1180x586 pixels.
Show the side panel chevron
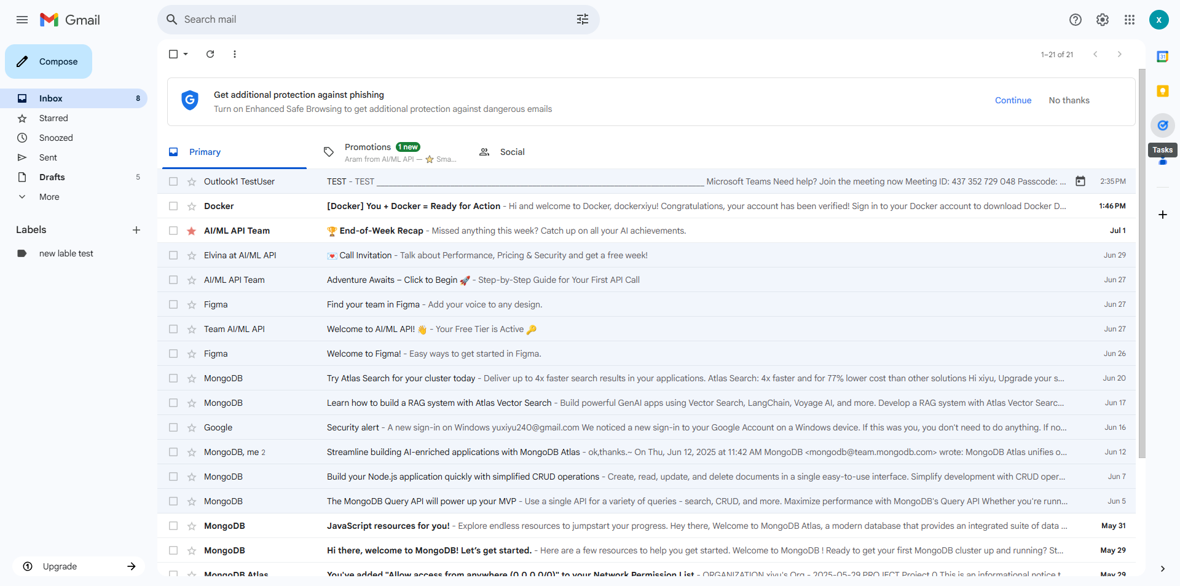(x=1163, y=569)
